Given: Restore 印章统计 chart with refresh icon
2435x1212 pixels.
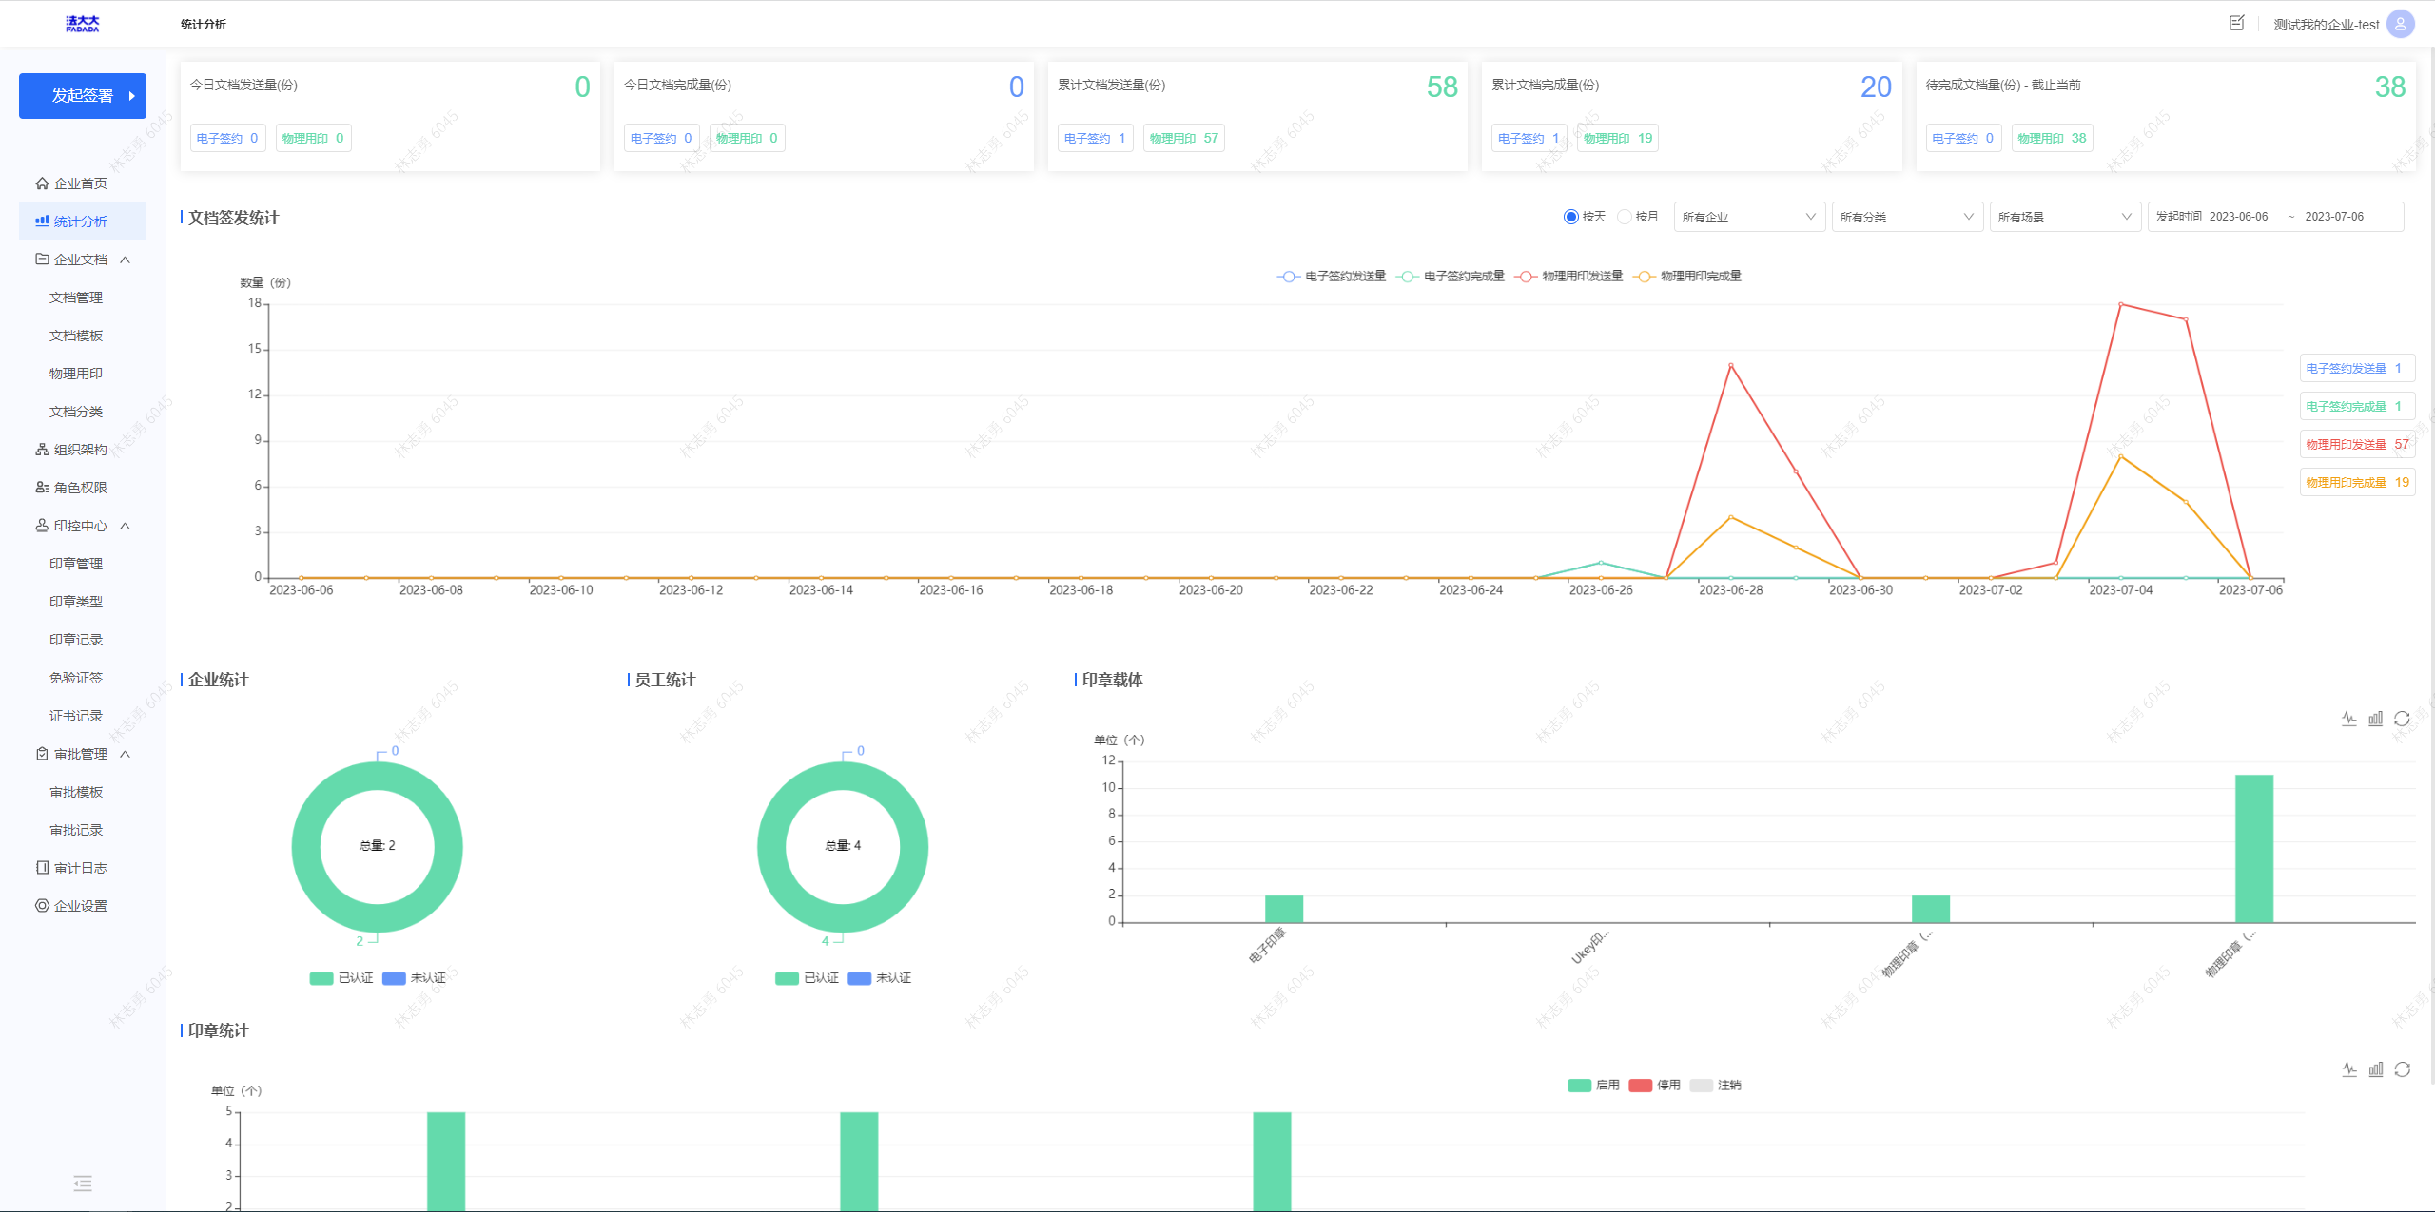Looking at the screenshot, I should pos(2403,1069).
